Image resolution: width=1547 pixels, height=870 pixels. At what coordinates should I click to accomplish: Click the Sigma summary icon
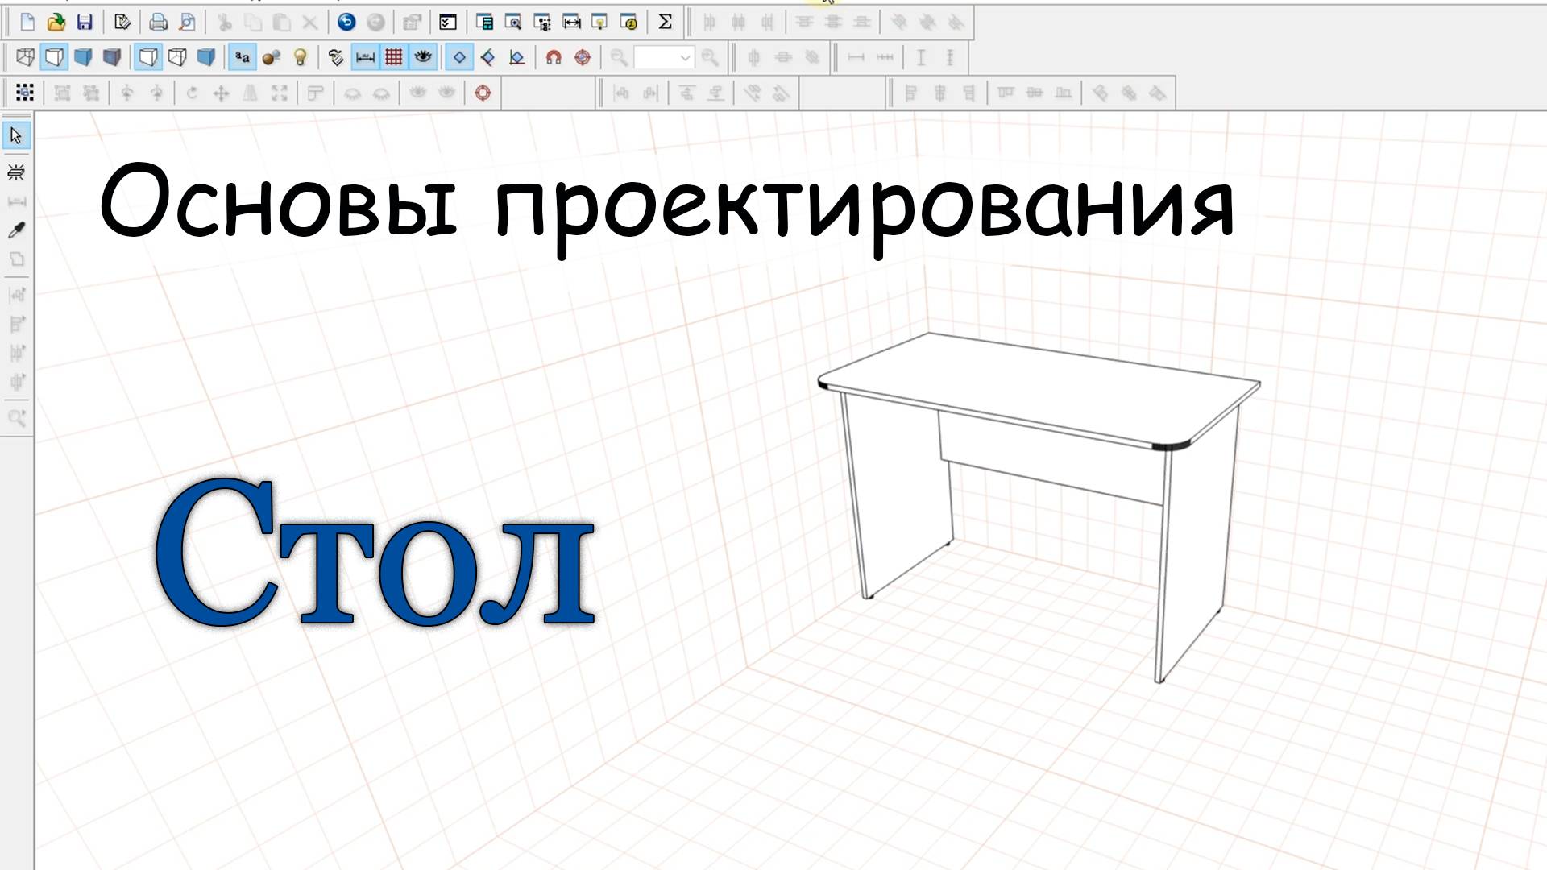point(665,23)
